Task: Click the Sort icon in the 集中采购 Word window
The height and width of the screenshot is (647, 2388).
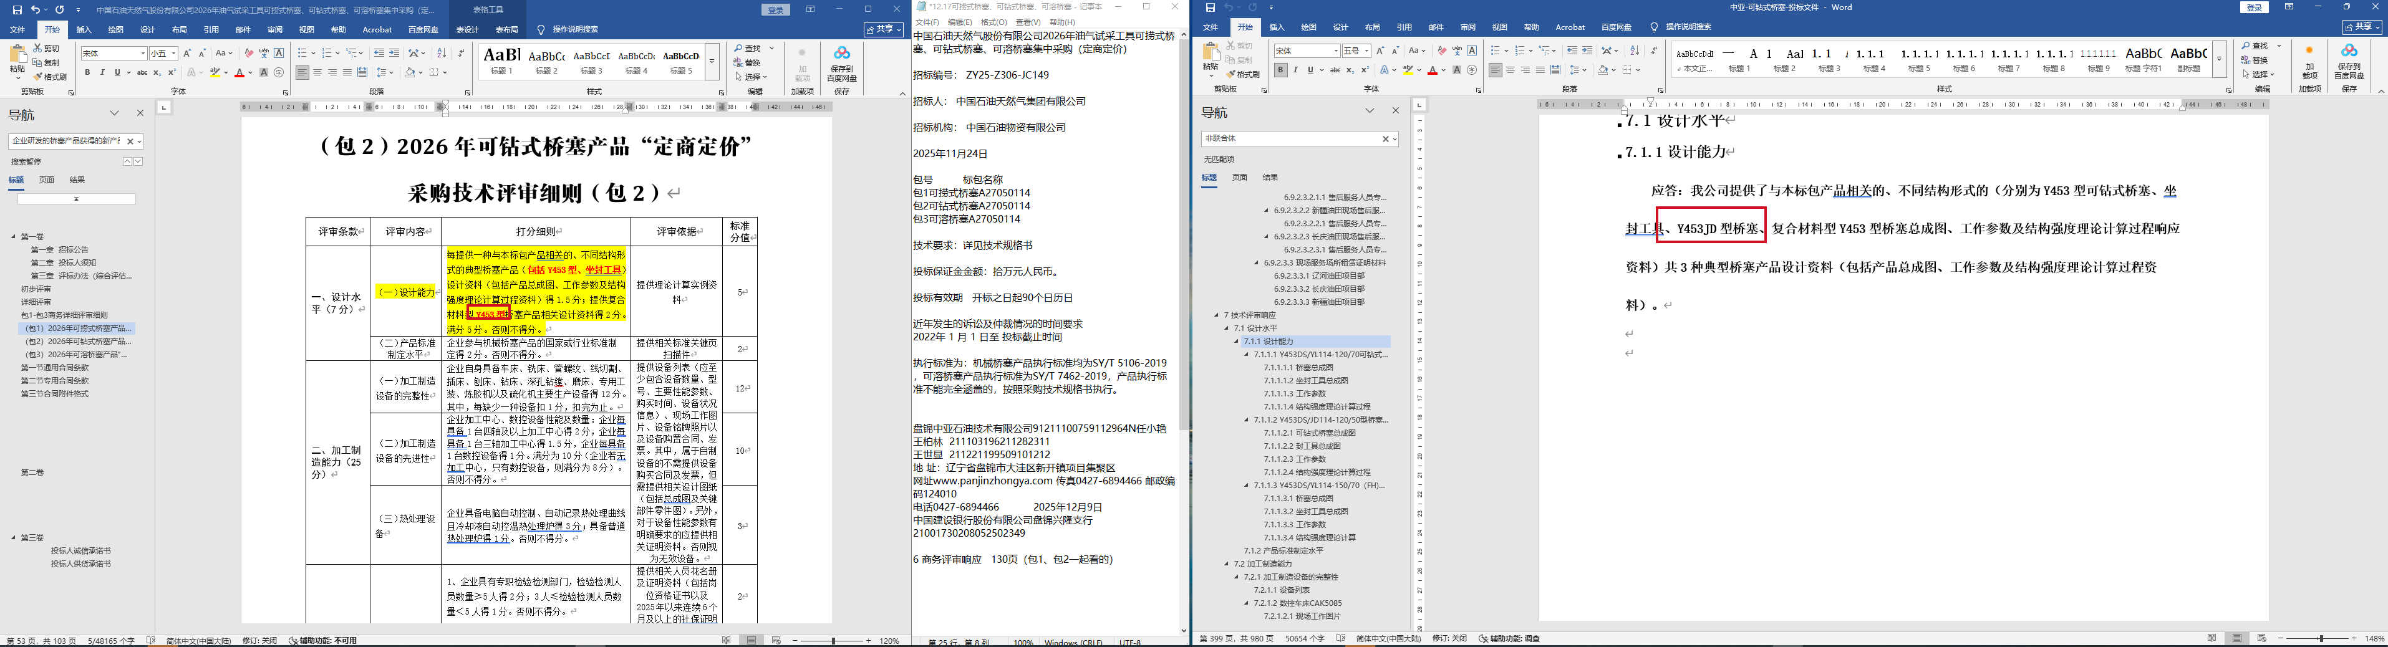Action: tap(442, 53)
